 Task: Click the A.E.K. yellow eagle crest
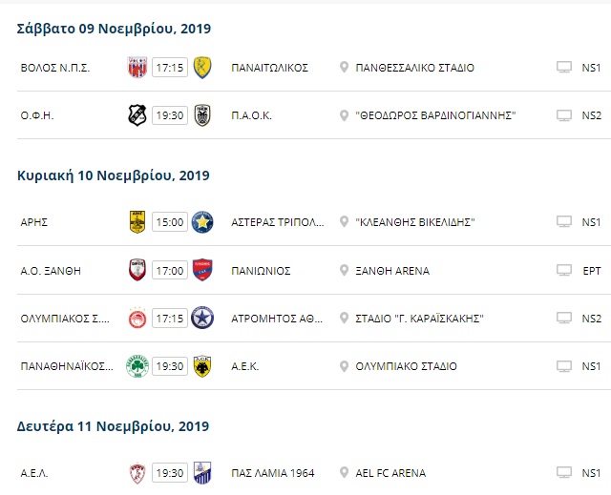click(x=202, y=366)
